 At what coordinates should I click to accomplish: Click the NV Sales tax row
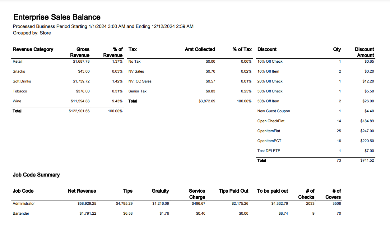pyautogui.click(x=136, y=71)
